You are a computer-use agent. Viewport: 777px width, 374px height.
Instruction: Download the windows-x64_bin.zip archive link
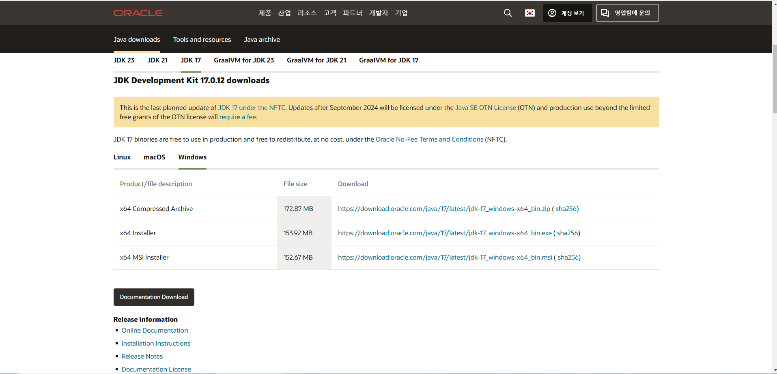point(444,208)
